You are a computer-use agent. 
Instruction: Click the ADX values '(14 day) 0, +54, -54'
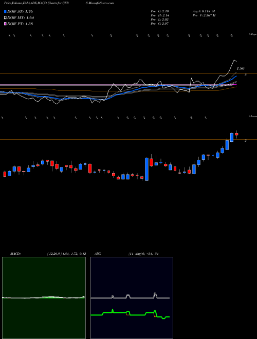click(143, 254)
